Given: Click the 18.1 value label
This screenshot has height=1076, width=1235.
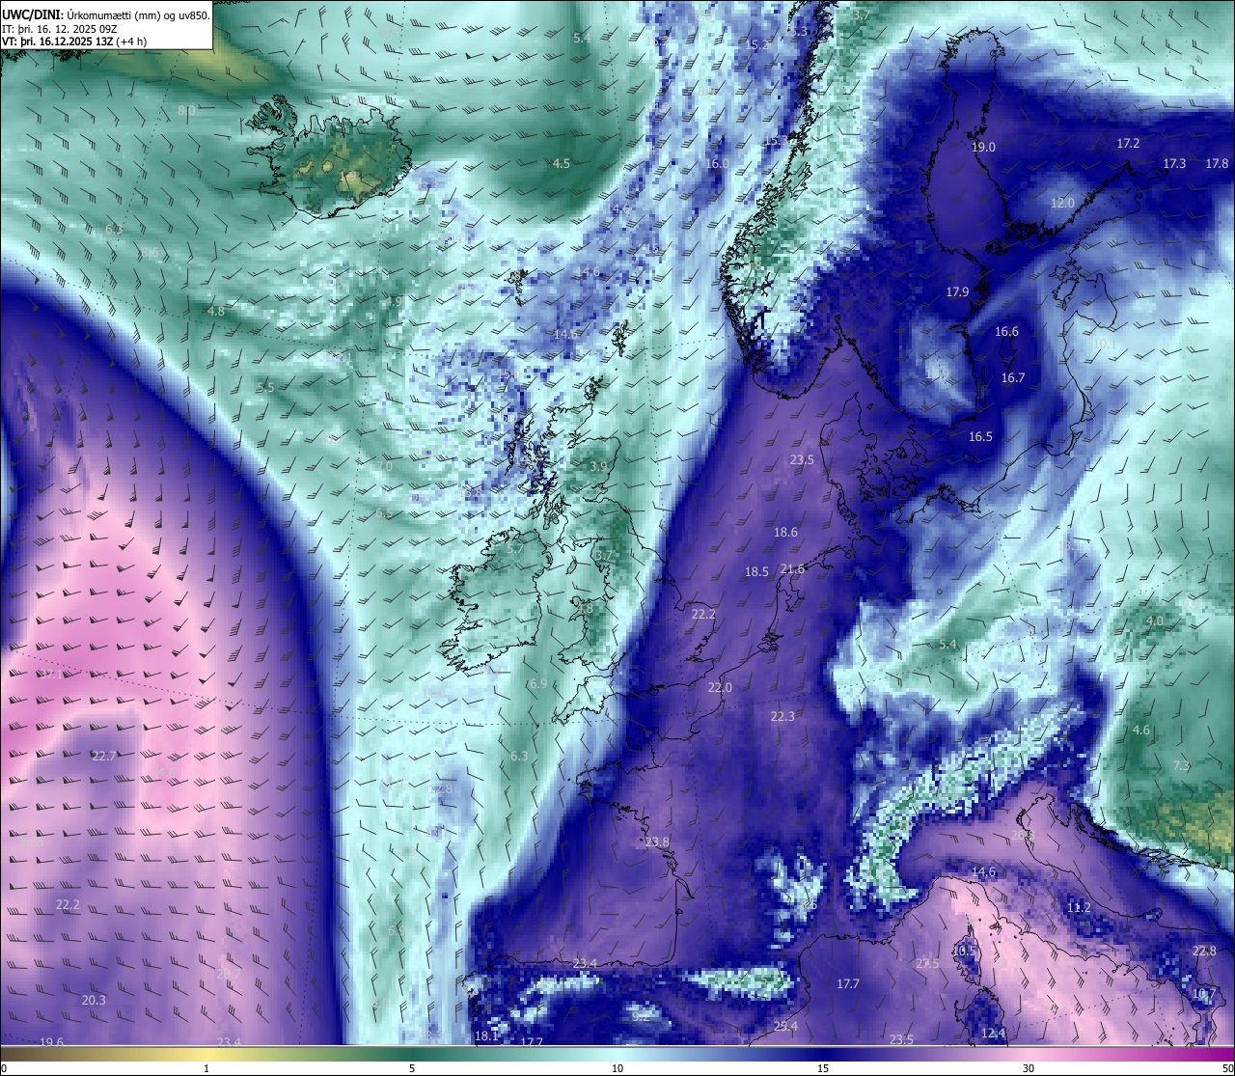Looking at the screenshot, I should pos(487,1035).
